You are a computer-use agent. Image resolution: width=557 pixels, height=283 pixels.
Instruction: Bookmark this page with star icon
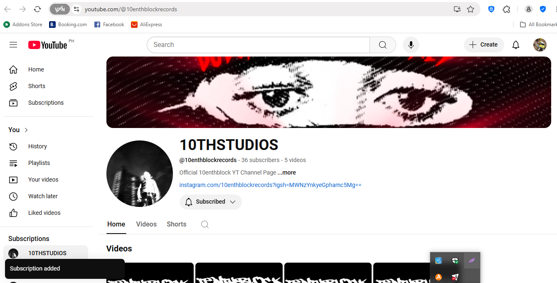471,9
